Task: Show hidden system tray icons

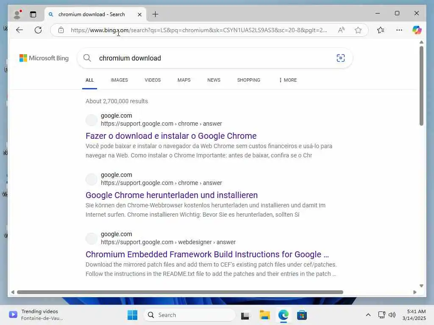Action: pos(368,315)
